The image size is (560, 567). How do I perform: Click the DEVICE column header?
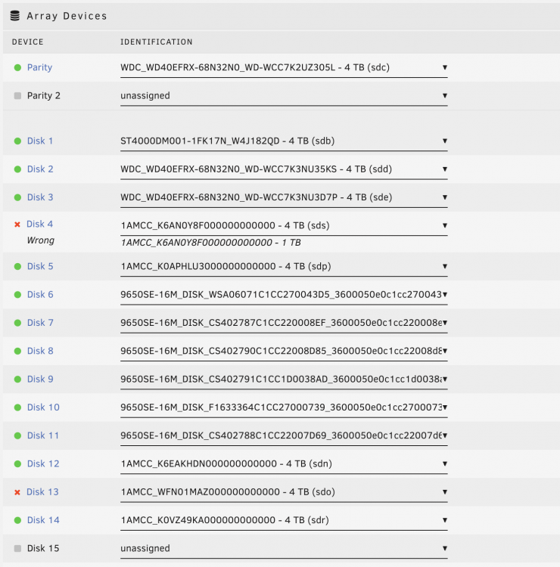(27, 42)
